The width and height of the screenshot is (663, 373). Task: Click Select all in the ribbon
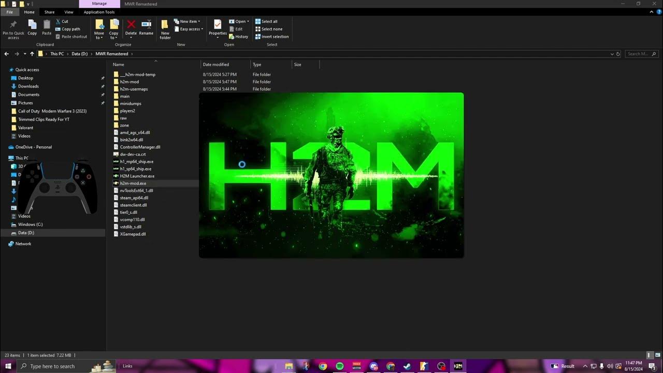[266, 22]
